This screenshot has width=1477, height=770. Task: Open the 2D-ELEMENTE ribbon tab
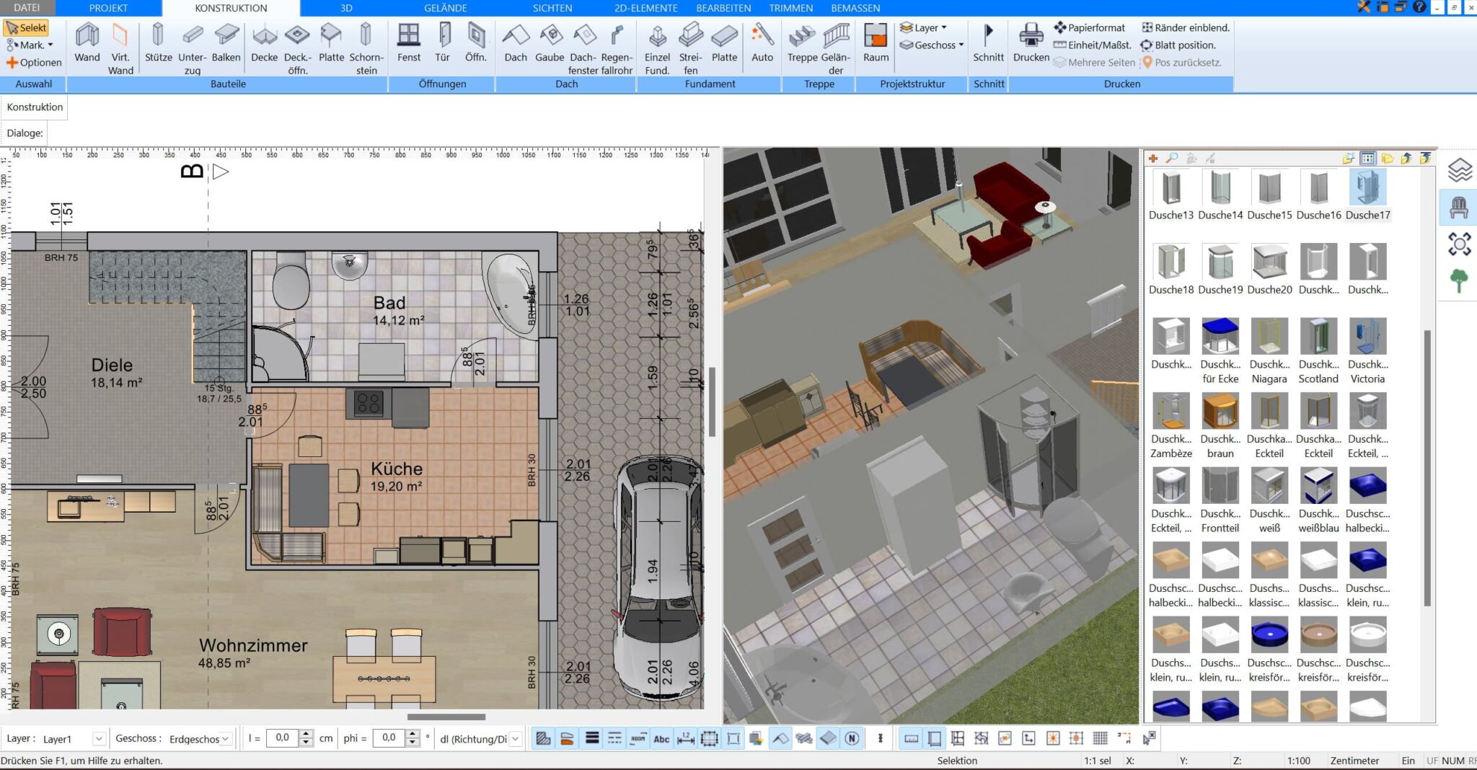(x=645, y=8)
